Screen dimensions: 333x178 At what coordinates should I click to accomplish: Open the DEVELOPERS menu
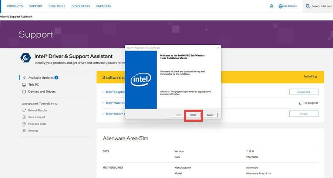[81, 6]
